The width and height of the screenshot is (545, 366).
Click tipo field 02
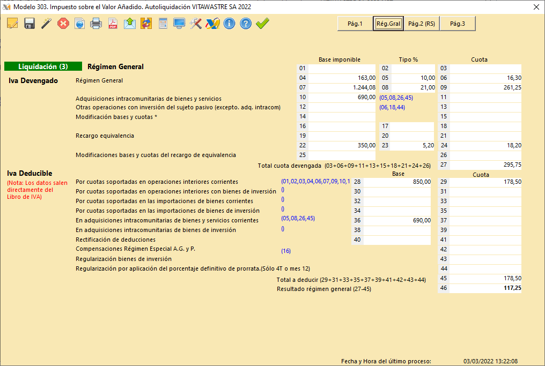pyautogui.click(x=413, y=69)
